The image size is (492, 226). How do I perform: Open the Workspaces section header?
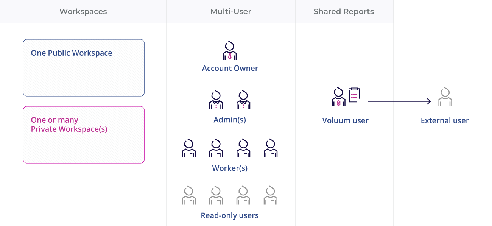[83, 11]
